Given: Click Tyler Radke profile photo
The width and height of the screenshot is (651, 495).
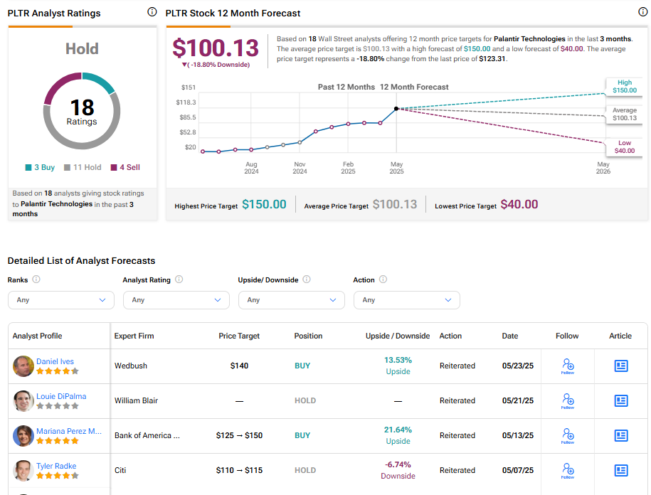Looking at the screenshot, I should click(23, 471).
